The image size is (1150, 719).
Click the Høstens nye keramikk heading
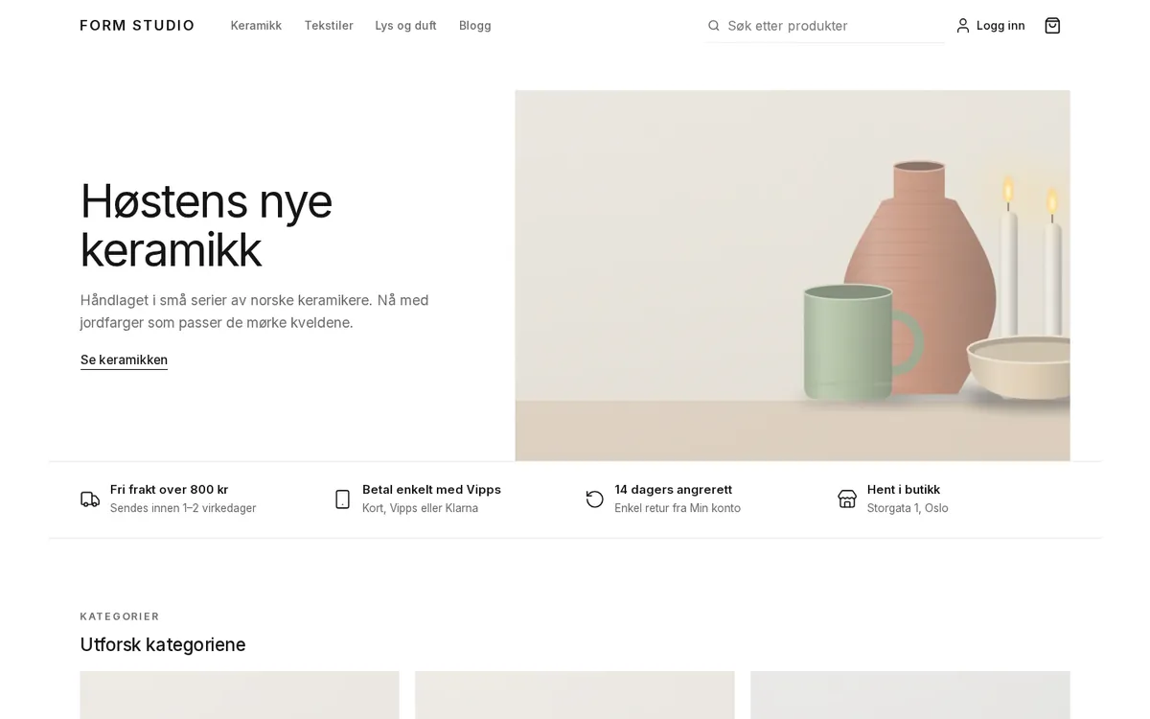206,225
